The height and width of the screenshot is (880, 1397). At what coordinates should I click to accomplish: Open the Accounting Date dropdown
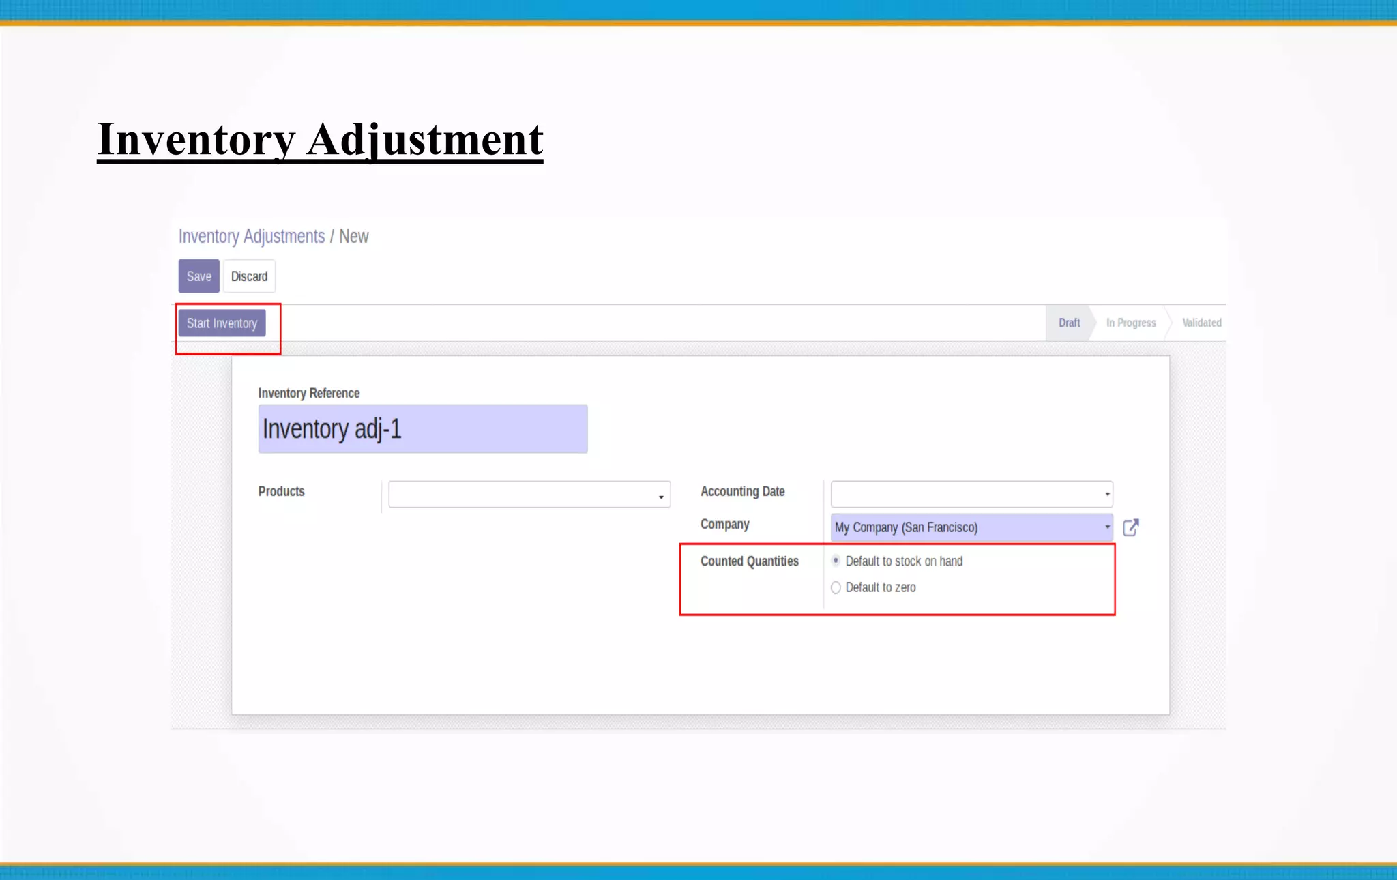[971, 494]
